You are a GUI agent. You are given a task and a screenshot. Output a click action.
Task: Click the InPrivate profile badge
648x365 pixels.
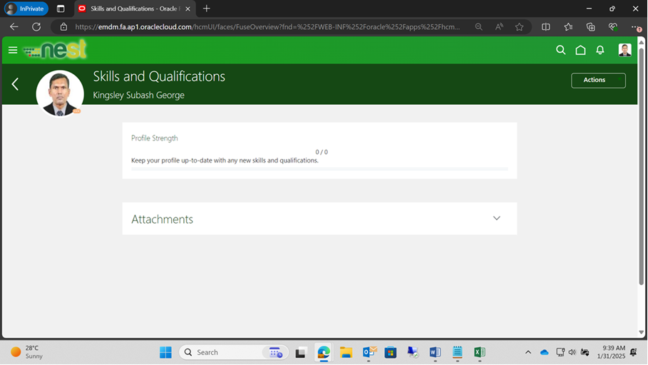point(26,9)
